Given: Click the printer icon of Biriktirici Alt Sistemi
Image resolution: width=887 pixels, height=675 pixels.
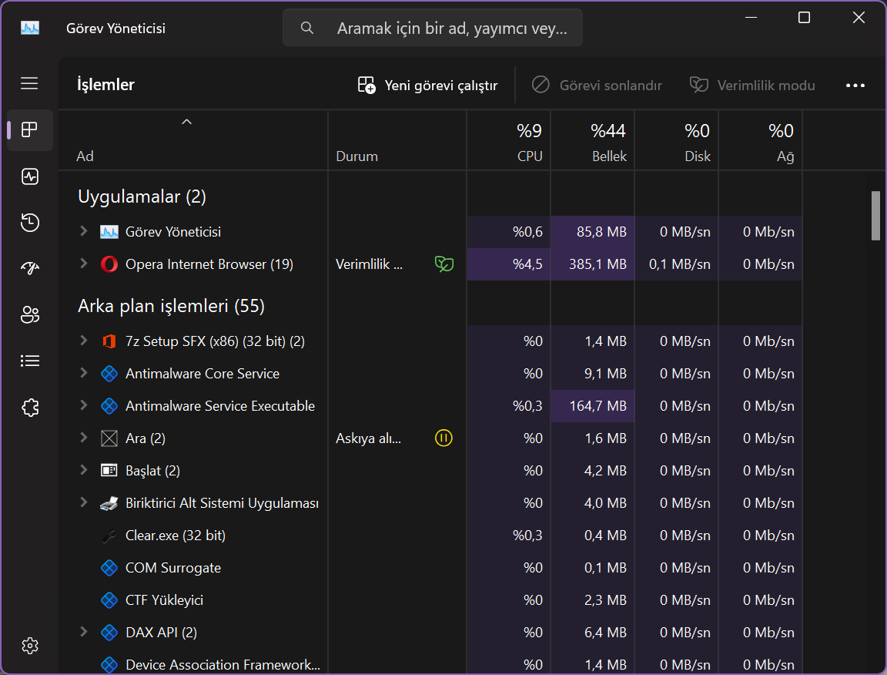Looking at the screenshot, I should [x=109, y=503].
